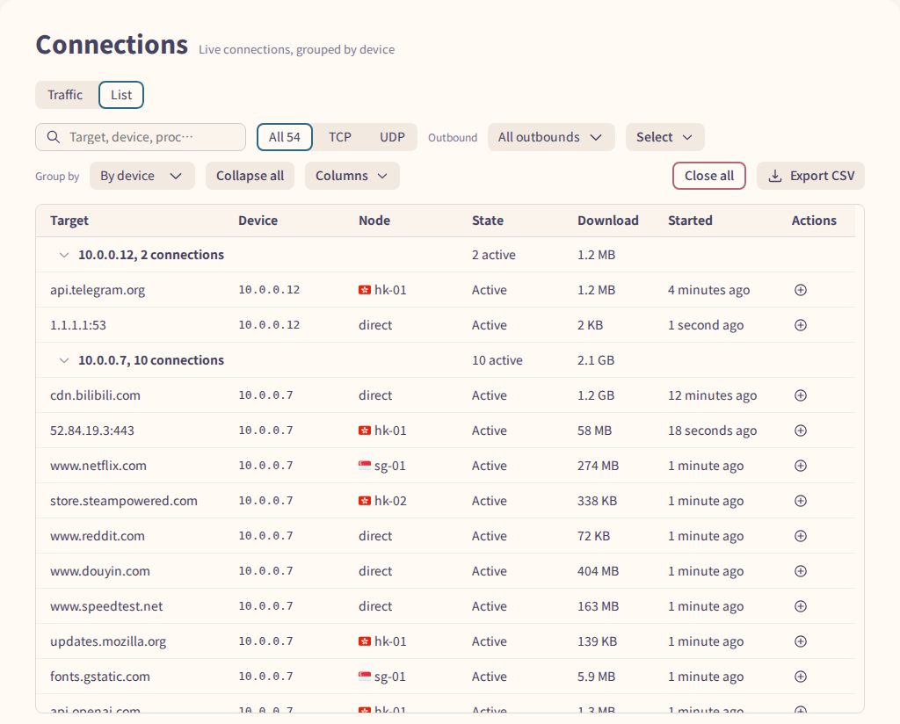The image size is (900, 724).
Task: Click the Singapore flag on www.netflix.com row
Action: (365, 466)
